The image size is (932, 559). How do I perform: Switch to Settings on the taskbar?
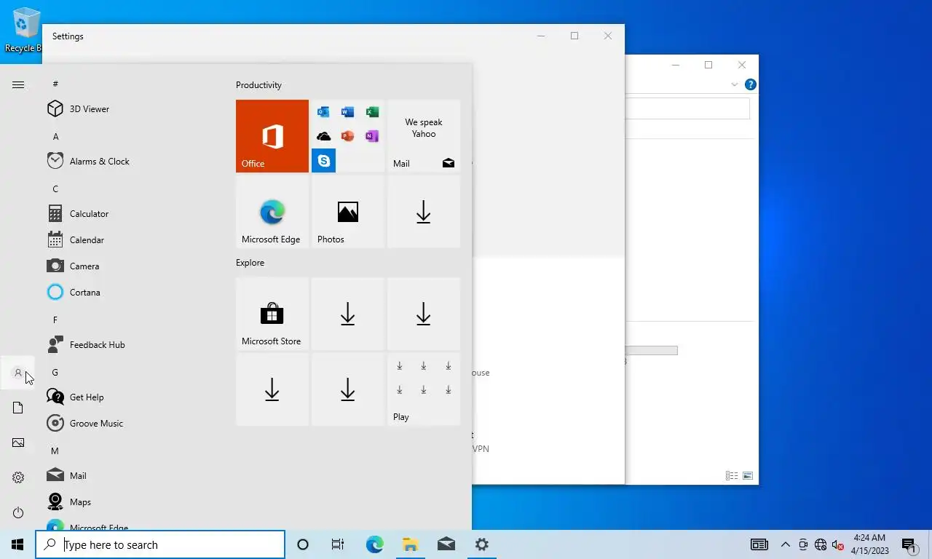481,544
